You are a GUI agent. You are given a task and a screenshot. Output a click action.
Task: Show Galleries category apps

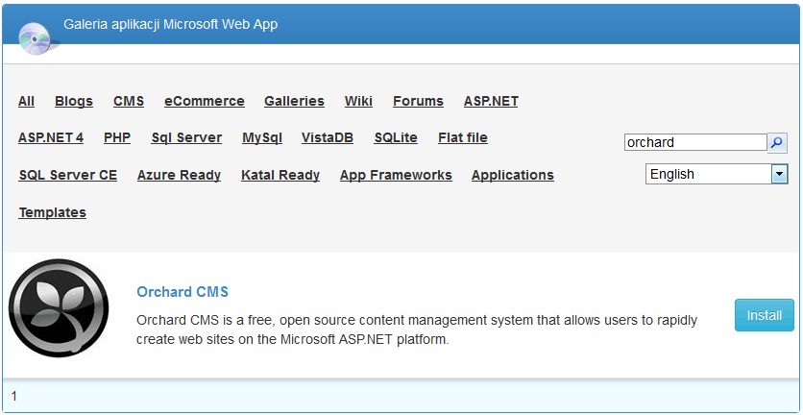(x=294, y=102)
